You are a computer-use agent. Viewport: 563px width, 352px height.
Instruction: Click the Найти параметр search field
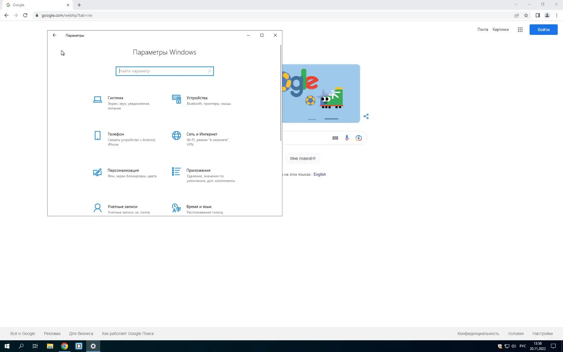[163, 71]
